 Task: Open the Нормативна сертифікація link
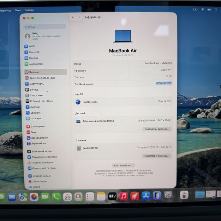[139, 170]
